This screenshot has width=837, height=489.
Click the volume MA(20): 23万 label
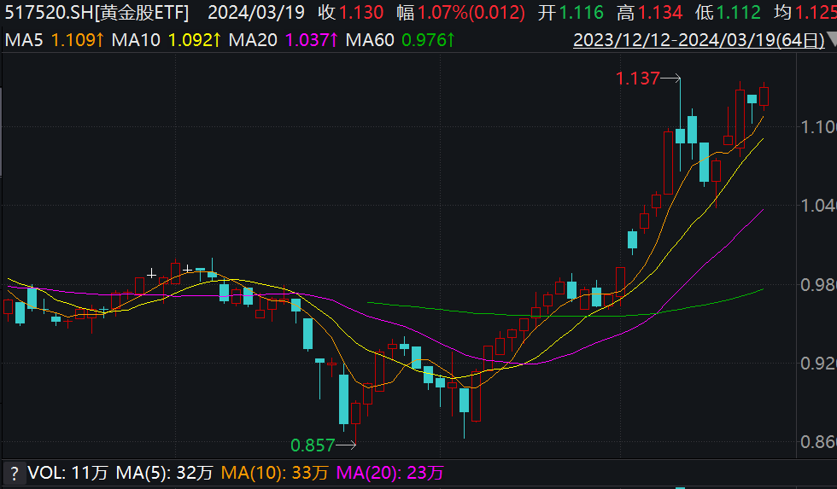tap(389, 473)
